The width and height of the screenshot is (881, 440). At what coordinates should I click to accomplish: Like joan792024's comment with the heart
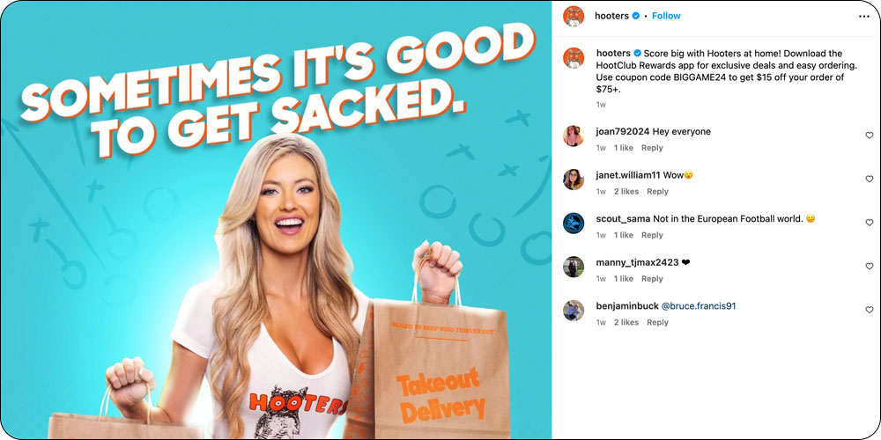click(x=870, y=136)
